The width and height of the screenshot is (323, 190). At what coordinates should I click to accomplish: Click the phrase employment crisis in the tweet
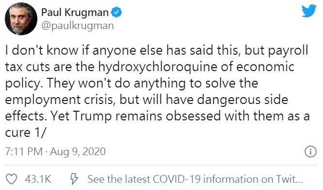(x=59, y=100)
